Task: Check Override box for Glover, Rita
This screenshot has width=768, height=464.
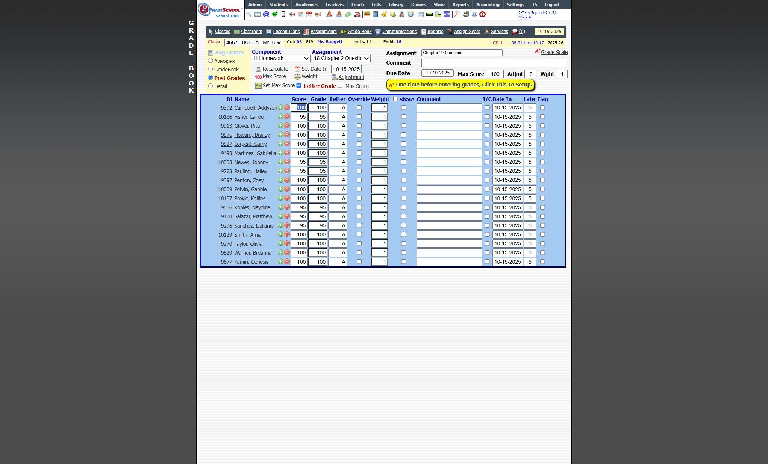Action: pyautogui.click(x=359, y=126)
